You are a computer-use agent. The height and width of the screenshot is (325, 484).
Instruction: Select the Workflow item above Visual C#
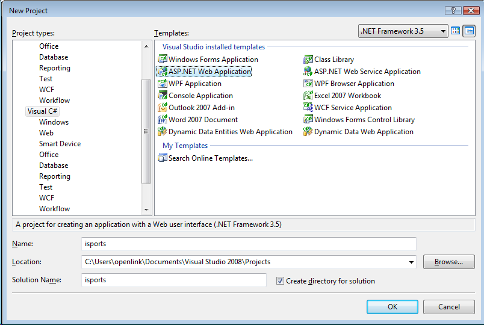[54, 101]
